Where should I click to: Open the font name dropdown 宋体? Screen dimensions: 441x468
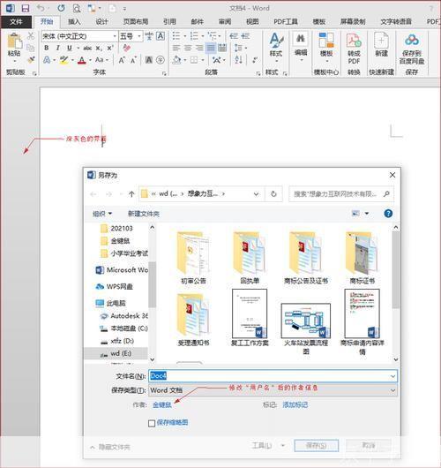(115, 36)
